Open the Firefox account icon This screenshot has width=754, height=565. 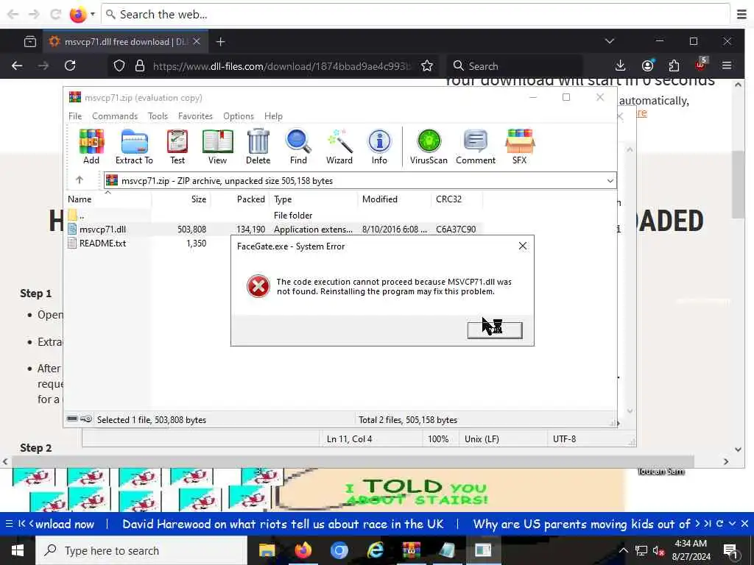coord(648,65)
